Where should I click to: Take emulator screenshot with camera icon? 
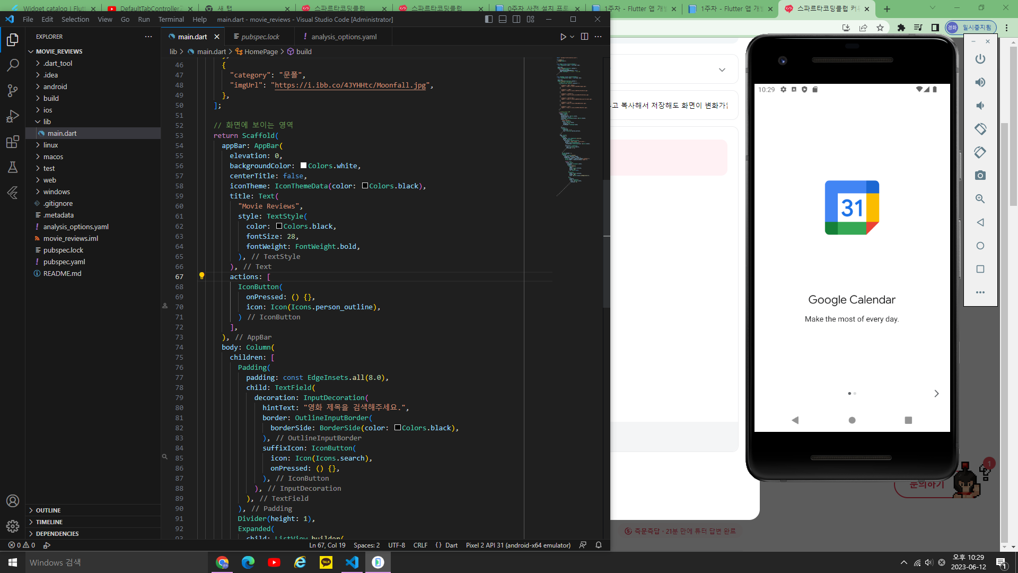980,176
